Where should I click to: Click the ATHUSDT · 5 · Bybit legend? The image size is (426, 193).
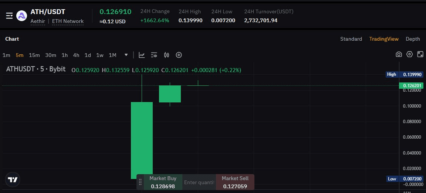click(36, 69)
